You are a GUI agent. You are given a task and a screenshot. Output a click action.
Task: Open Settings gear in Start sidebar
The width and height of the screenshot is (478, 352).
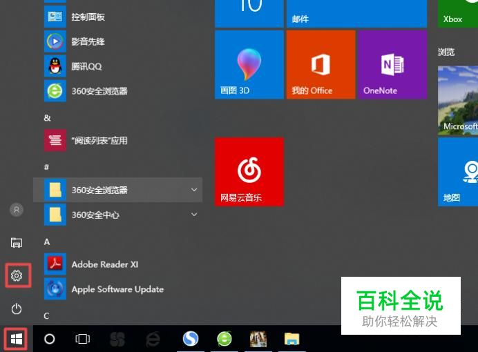click(17, 275)
